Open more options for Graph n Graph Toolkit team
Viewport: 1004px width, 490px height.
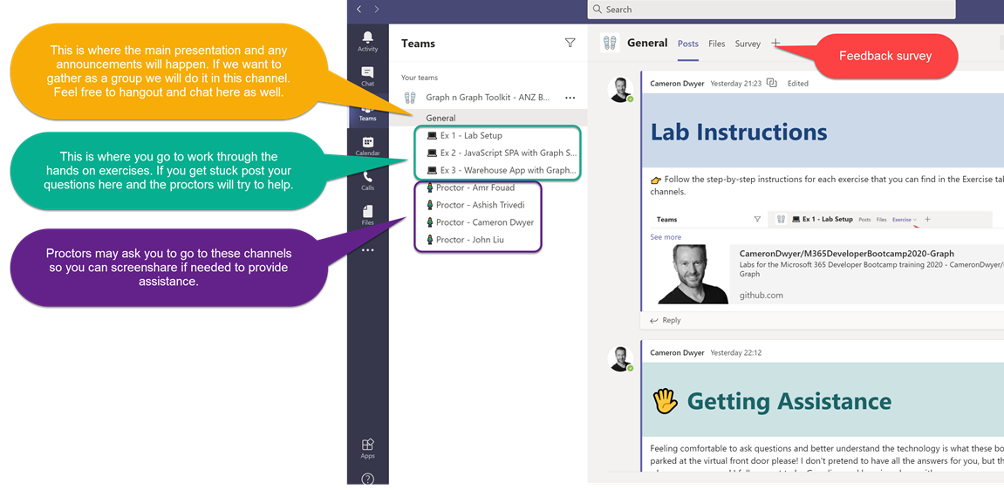[x=570, y=98]
